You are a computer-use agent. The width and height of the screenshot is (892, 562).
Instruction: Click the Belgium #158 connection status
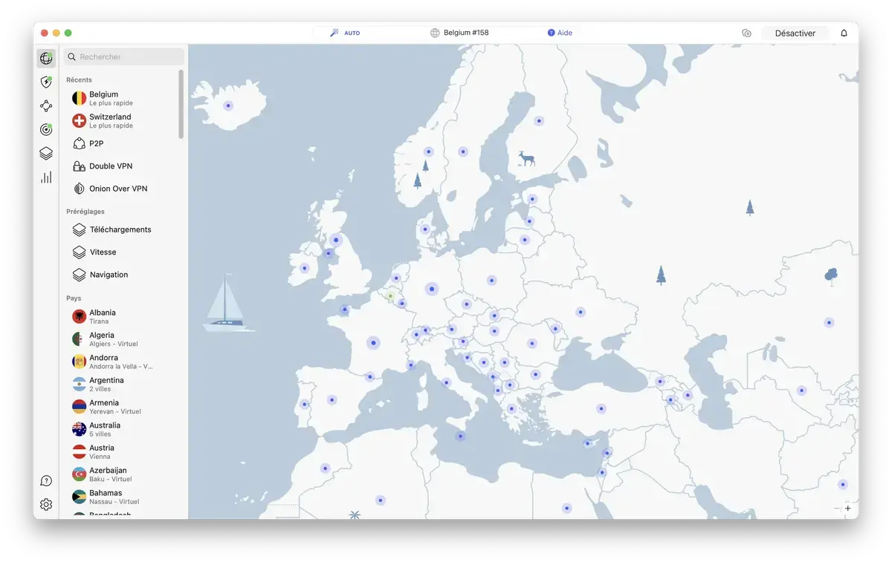tap(459, 33)
